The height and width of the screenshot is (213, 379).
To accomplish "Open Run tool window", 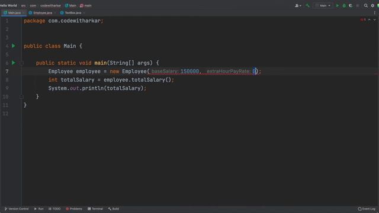I will click(x=38, y=209).
